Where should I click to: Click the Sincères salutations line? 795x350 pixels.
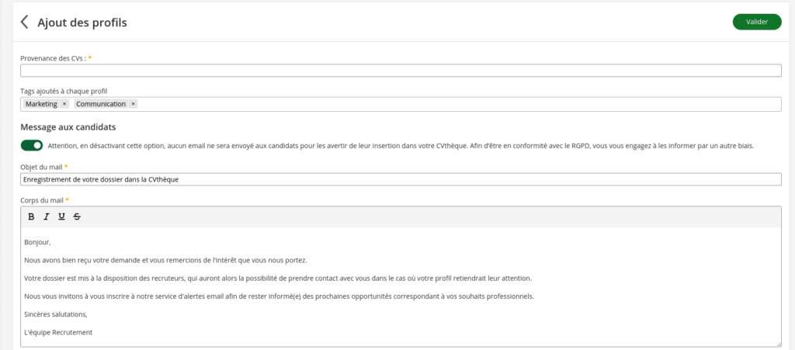[x=56, y=314]
